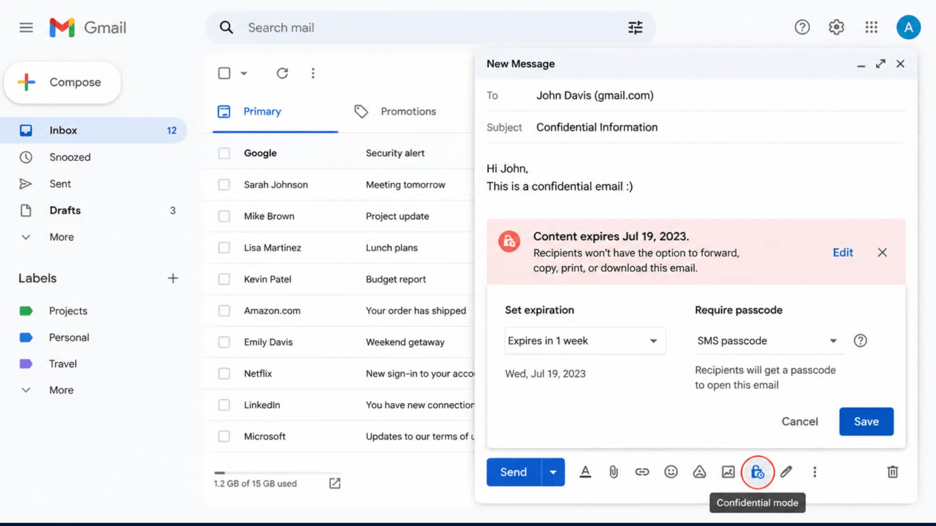
Task: Open the Projects label
Action: (x=68, y=311)
